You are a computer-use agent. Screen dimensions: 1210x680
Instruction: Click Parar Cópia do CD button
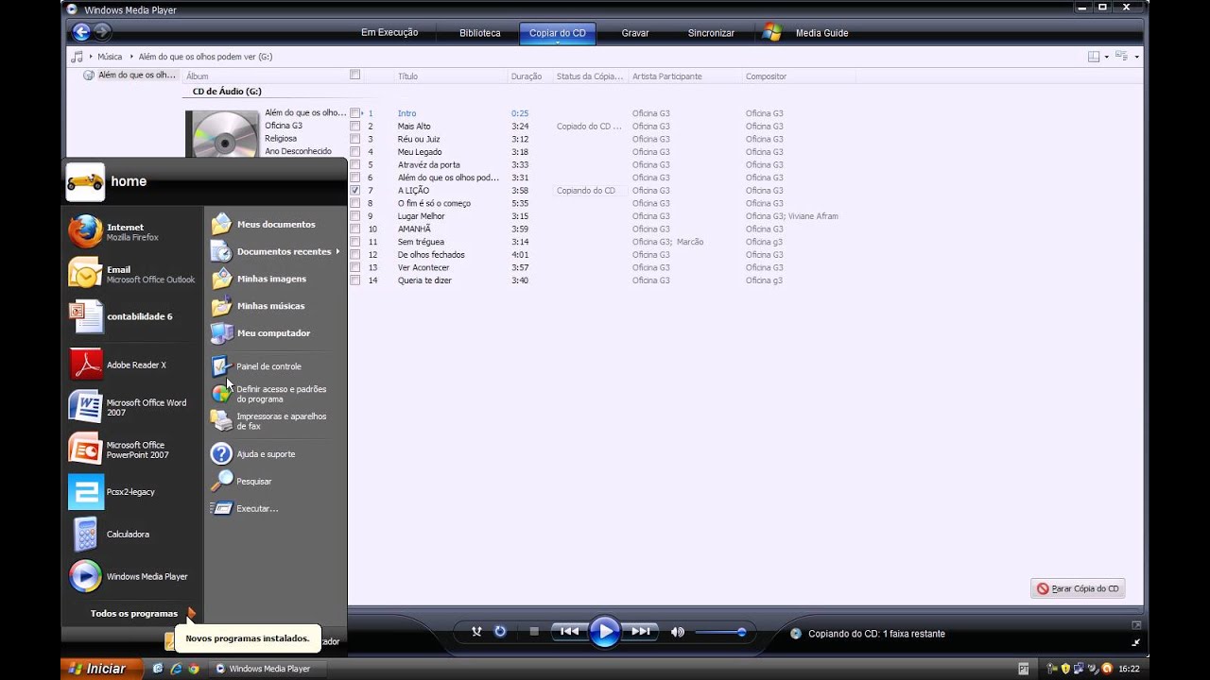pyautogui.click(x=1078, y=588)
